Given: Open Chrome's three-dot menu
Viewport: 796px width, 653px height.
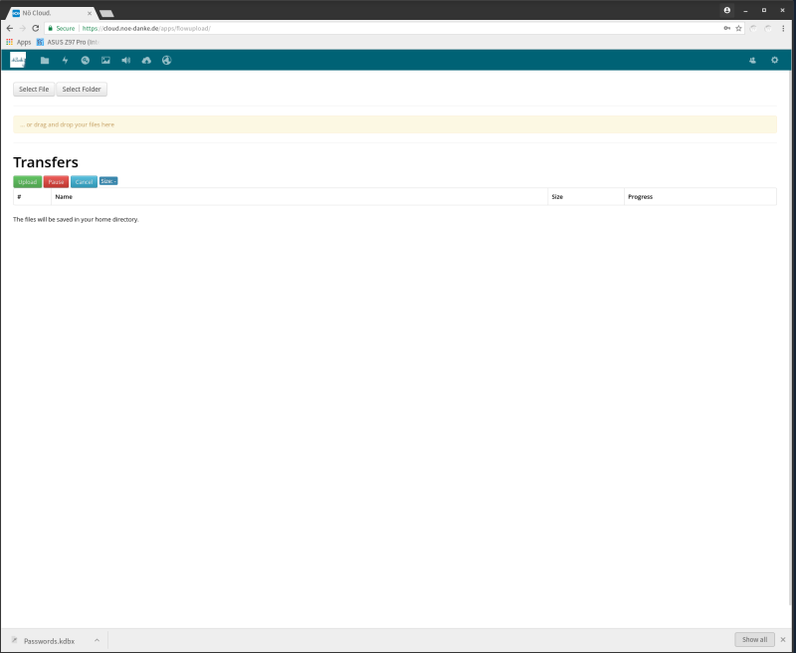Looking at the screenshot, I should [783, 28].
